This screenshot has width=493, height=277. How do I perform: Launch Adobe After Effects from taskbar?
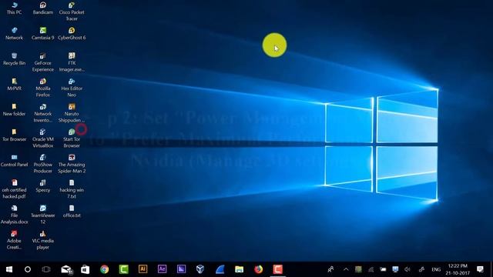coord(162,269)
